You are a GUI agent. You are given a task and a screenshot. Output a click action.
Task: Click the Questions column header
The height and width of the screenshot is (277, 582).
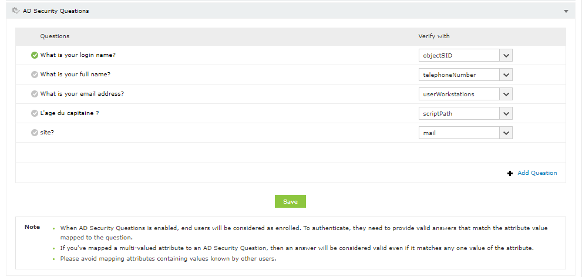[x=55, y=36]
